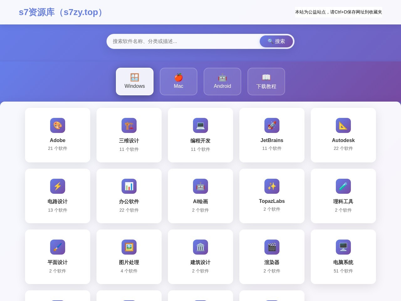Switch to the Android platform tab

pyautogui.click(x=222, y=82)
